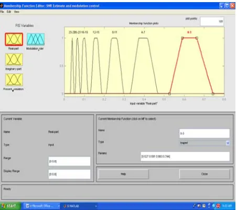Open the Windows start menu
The width and height of the screenshot is (237, 210).
pyautogui.click(x=10, y=206)
